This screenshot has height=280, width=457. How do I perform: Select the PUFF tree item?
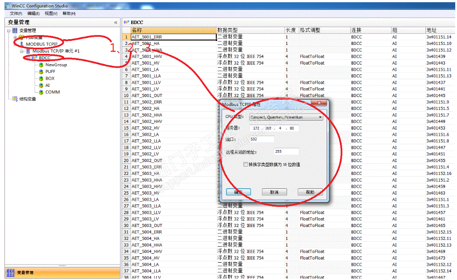point(50,72)
